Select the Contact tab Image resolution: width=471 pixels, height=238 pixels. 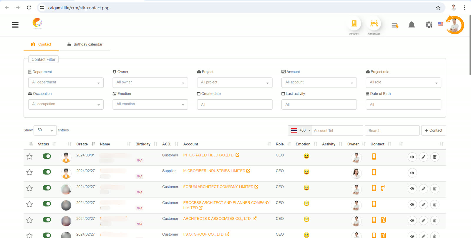pos(41,44)
